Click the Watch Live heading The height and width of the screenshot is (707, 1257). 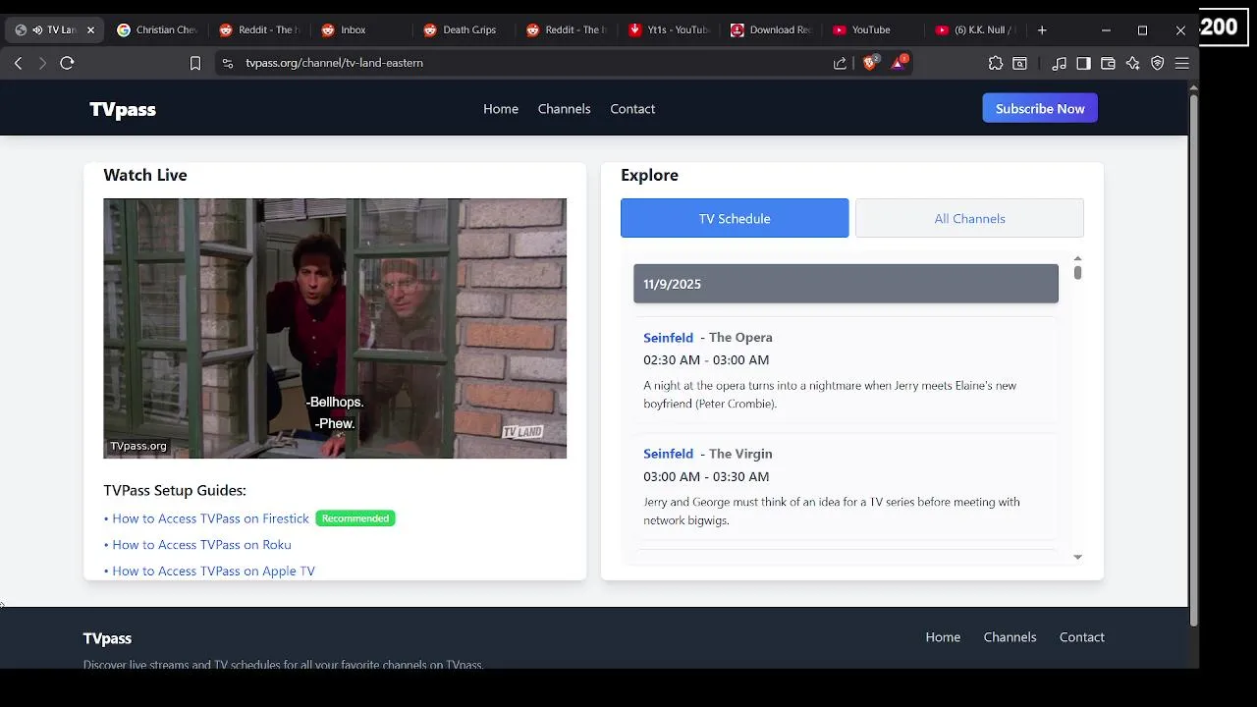tap(145, 175)
